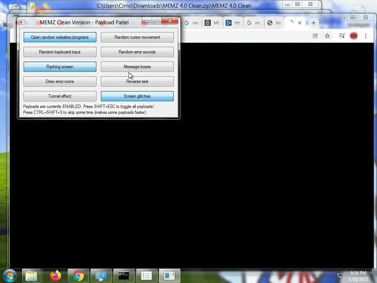Disable the Screen glitches payload
The image size is (377, 283).
pyautogui.click(x=137, y=96)
